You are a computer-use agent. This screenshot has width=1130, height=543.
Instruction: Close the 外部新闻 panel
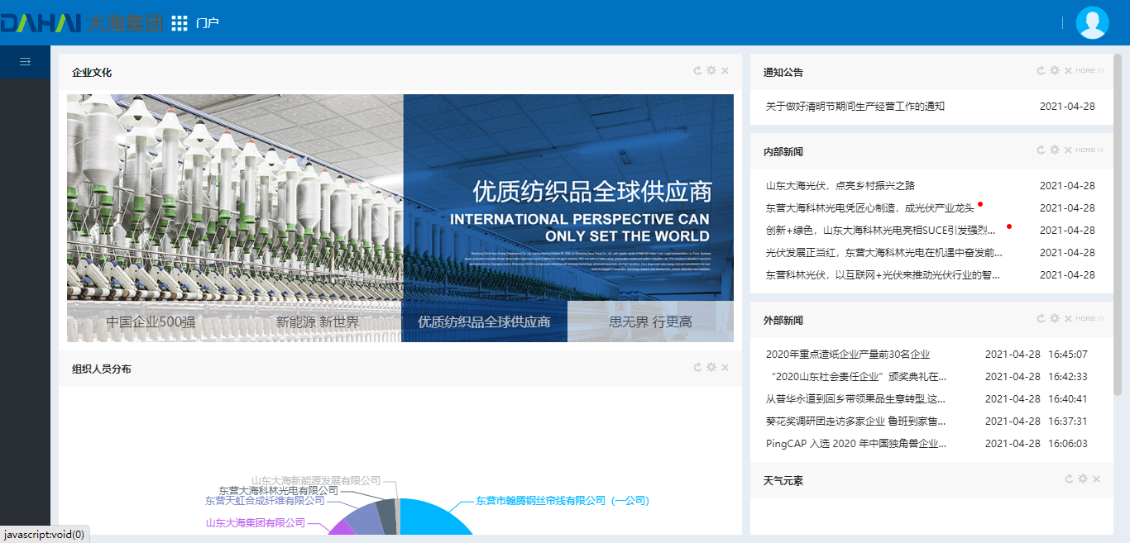click(x=1068, y=319)
